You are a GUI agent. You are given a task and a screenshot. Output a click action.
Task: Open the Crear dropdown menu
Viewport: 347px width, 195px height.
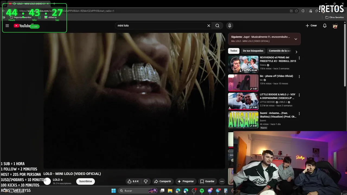click(311, 25)
